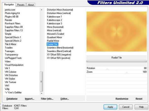Click the Radial Tile preview image

click(x=117, y=31)
